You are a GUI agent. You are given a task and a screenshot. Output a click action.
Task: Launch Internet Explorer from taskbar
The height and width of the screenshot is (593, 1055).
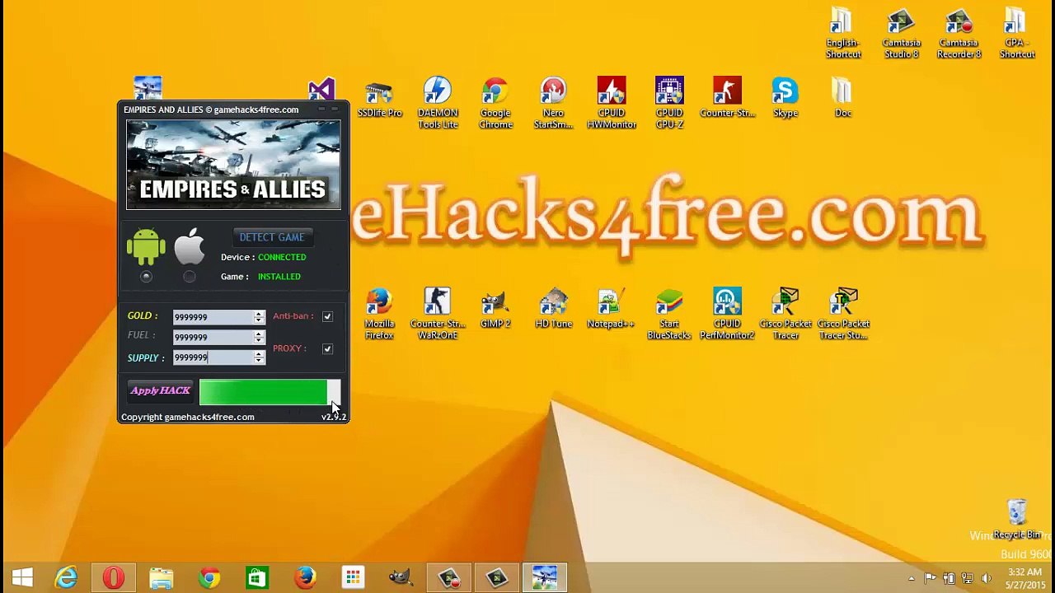tap(66, 578)
